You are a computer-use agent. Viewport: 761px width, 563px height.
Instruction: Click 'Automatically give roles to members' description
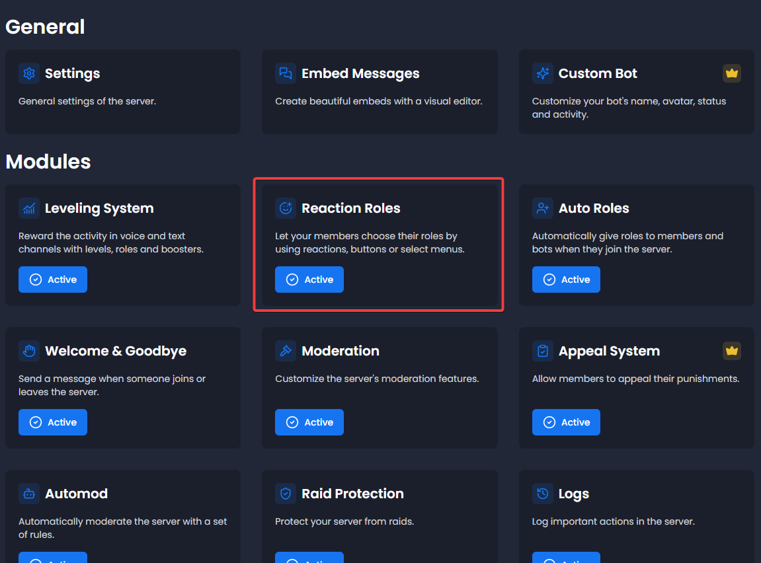627,243
